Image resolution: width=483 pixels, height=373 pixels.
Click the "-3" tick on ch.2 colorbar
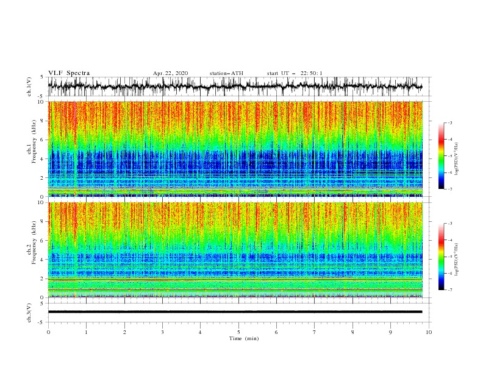click(x=449, y=224)
